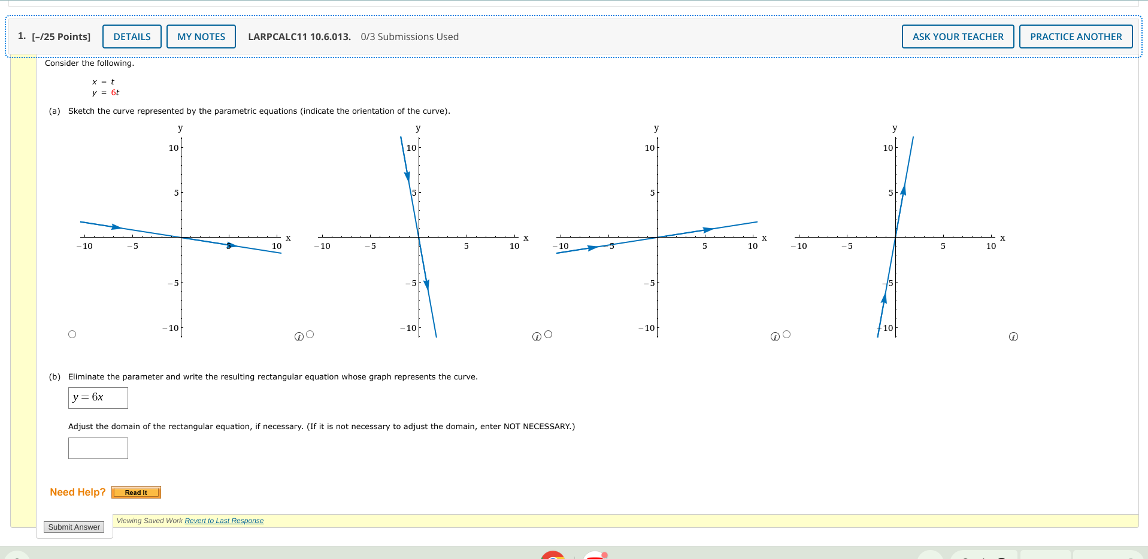Screen dimensions: 1148x559
Task: Select the radio button for the second graph
Action: click(x=310, y=334)
